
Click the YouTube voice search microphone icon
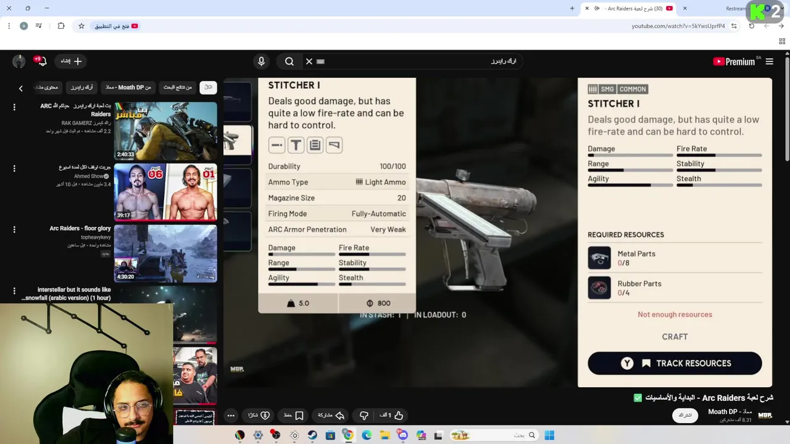coord(261,61)
